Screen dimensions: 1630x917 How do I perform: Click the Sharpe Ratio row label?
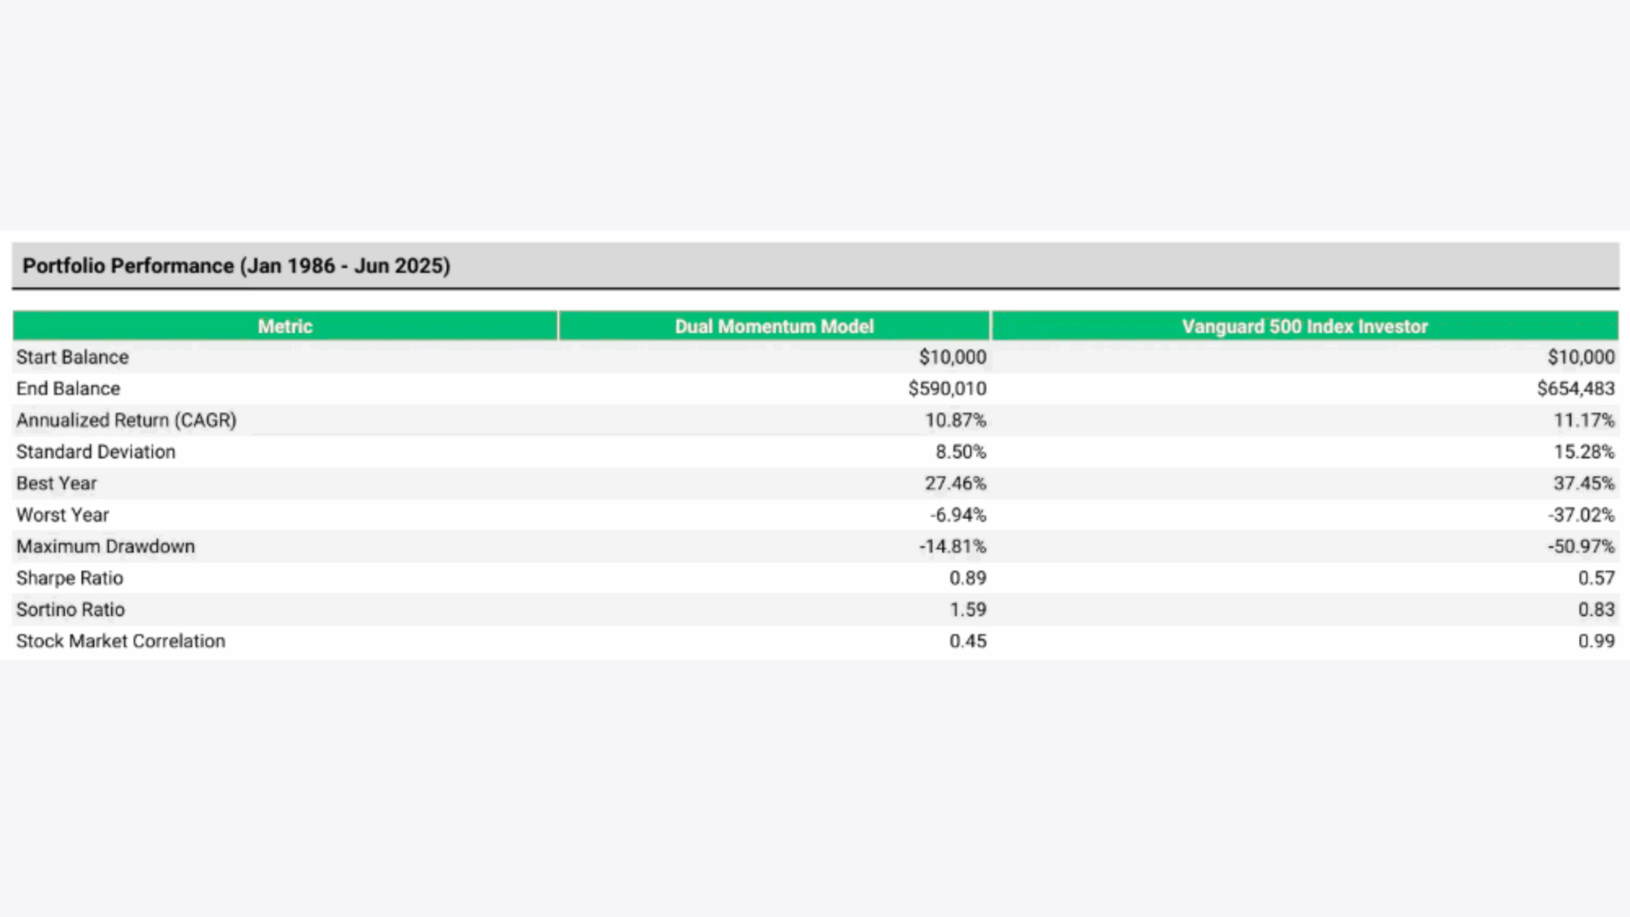pyautogui.click(x=69, y=578)
